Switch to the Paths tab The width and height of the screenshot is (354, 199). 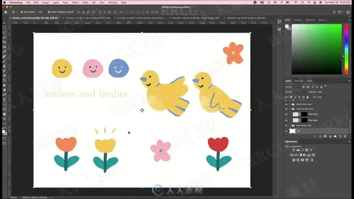tap(309, 81)
